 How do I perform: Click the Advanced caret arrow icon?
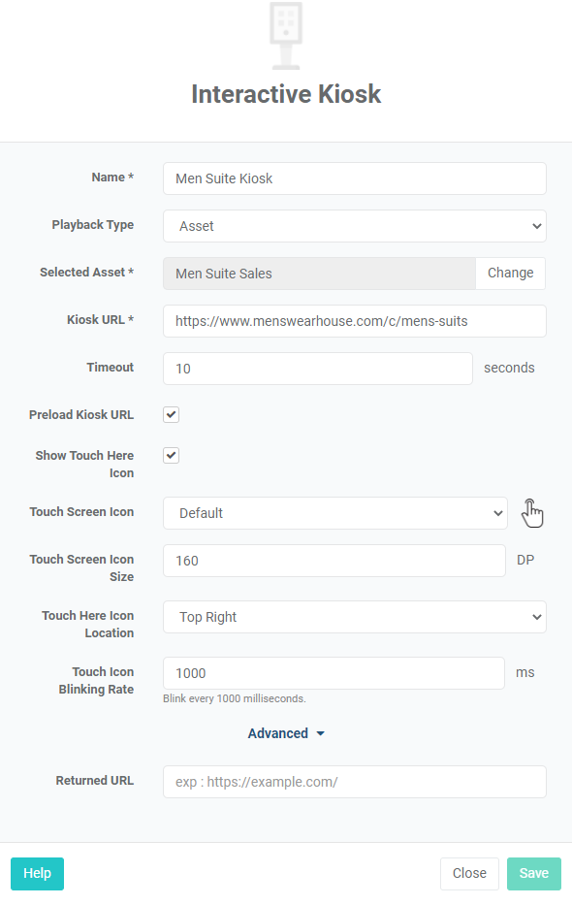tap(321, 733)
